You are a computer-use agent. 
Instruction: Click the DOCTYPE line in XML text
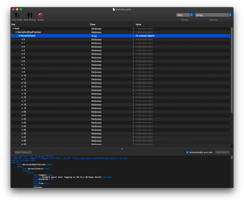coord(70,158)
